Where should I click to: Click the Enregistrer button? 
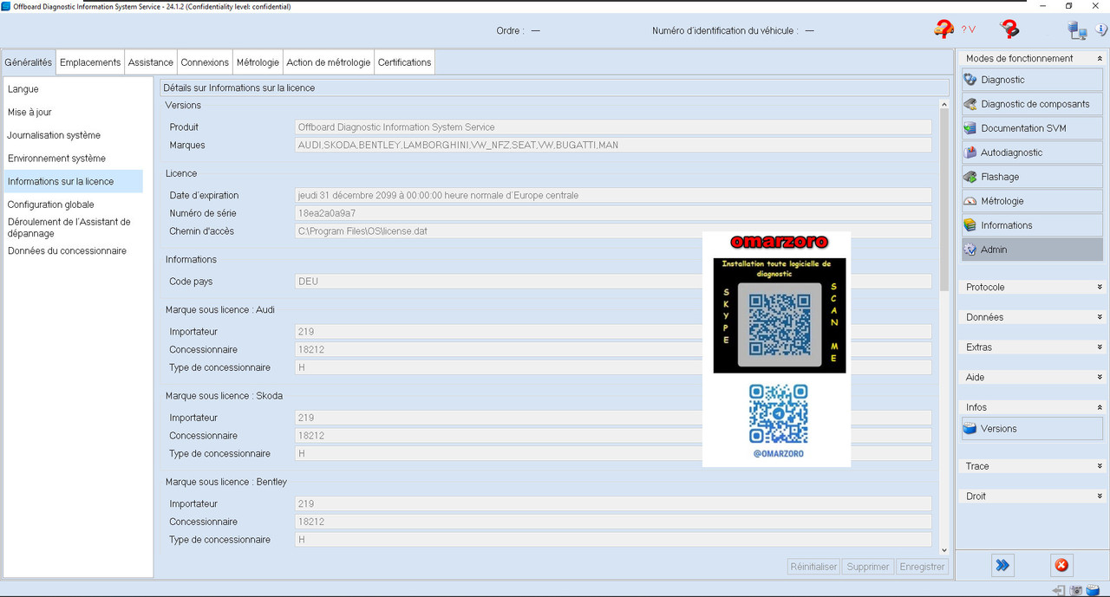click(922, 567)
